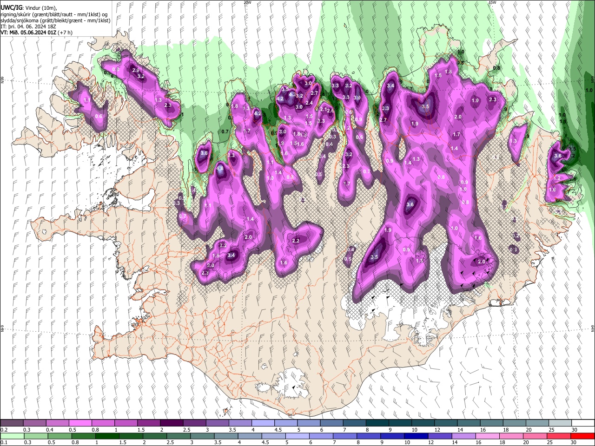Image resolution: width=595 pixels, height=446 pixels.
Task: Click the '2.9' snowfall value in the Westfjords
Action: pos(136,70)
